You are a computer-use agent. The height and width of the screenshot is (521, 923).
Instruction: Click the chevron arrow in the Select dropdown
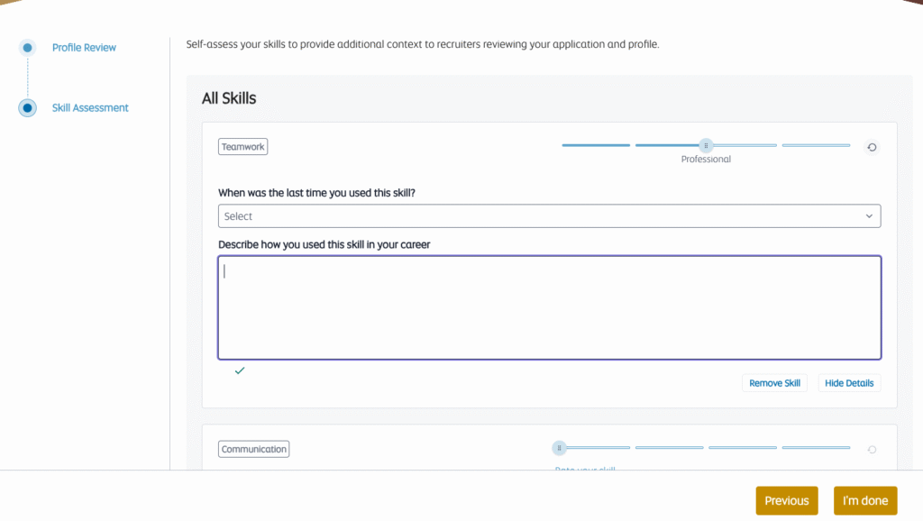click(x=869, y=216)
